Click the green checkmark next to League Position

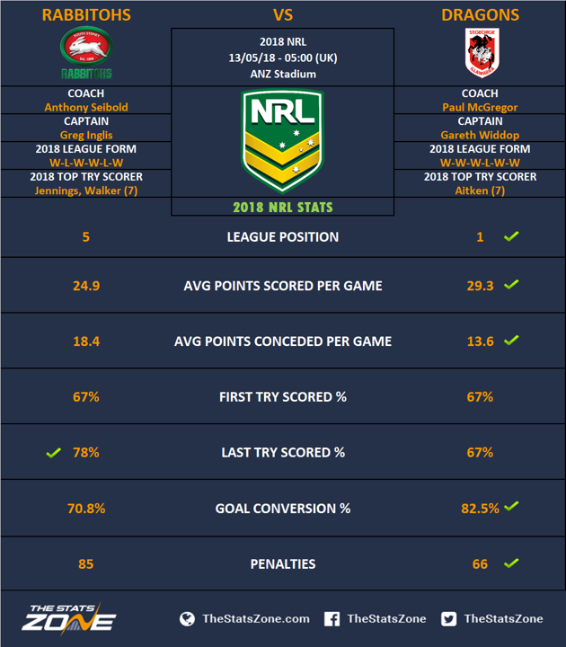(x=511, y=236)
